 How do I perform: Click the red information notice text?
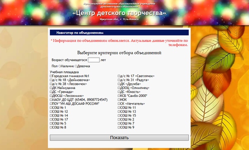click(x=119, y=43)
